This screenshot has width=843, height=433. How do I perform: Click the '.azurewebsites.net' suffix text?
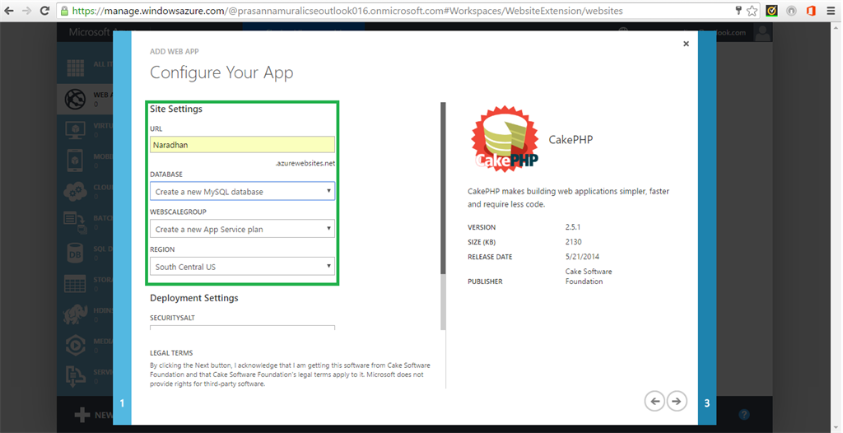coord(305,163)
